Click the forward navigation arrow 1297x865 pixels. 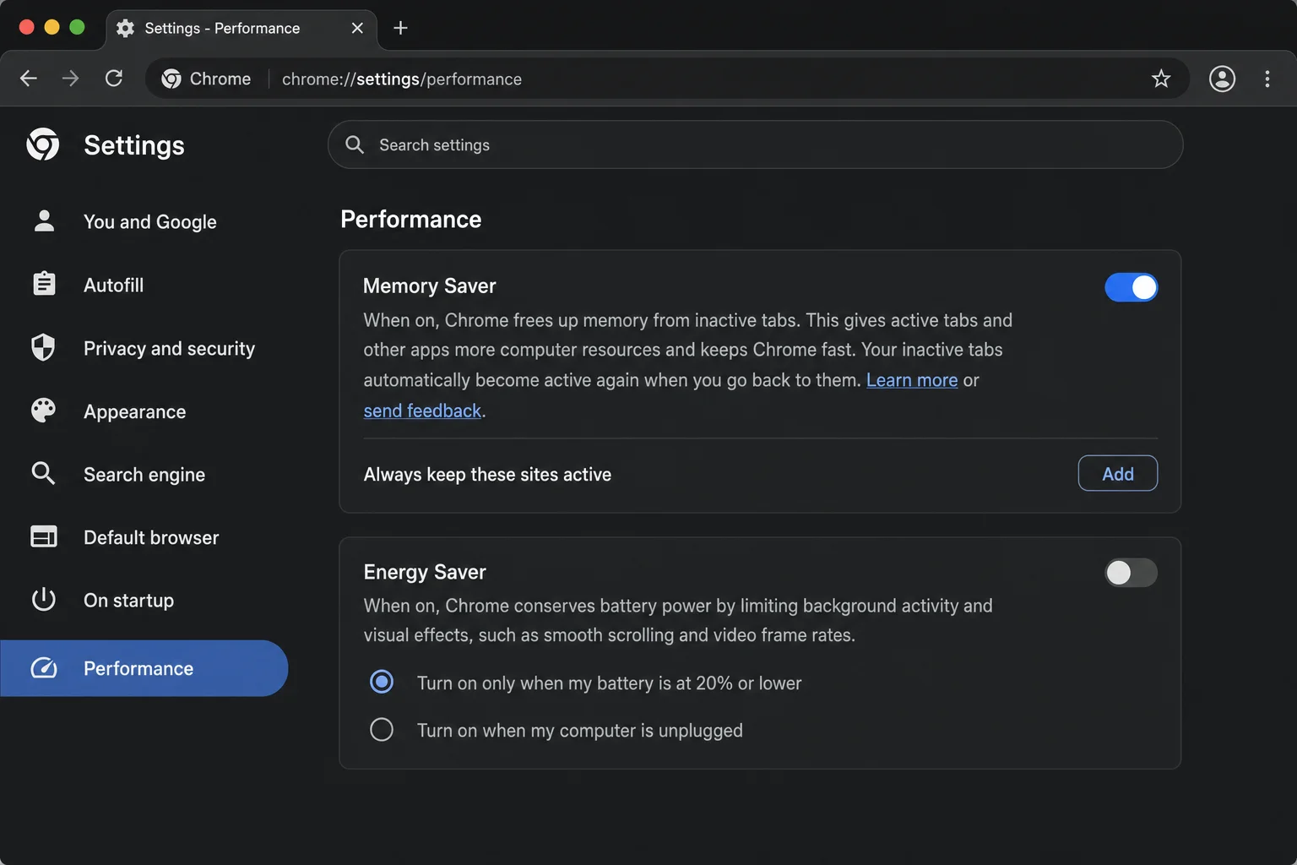click(71, 79)
